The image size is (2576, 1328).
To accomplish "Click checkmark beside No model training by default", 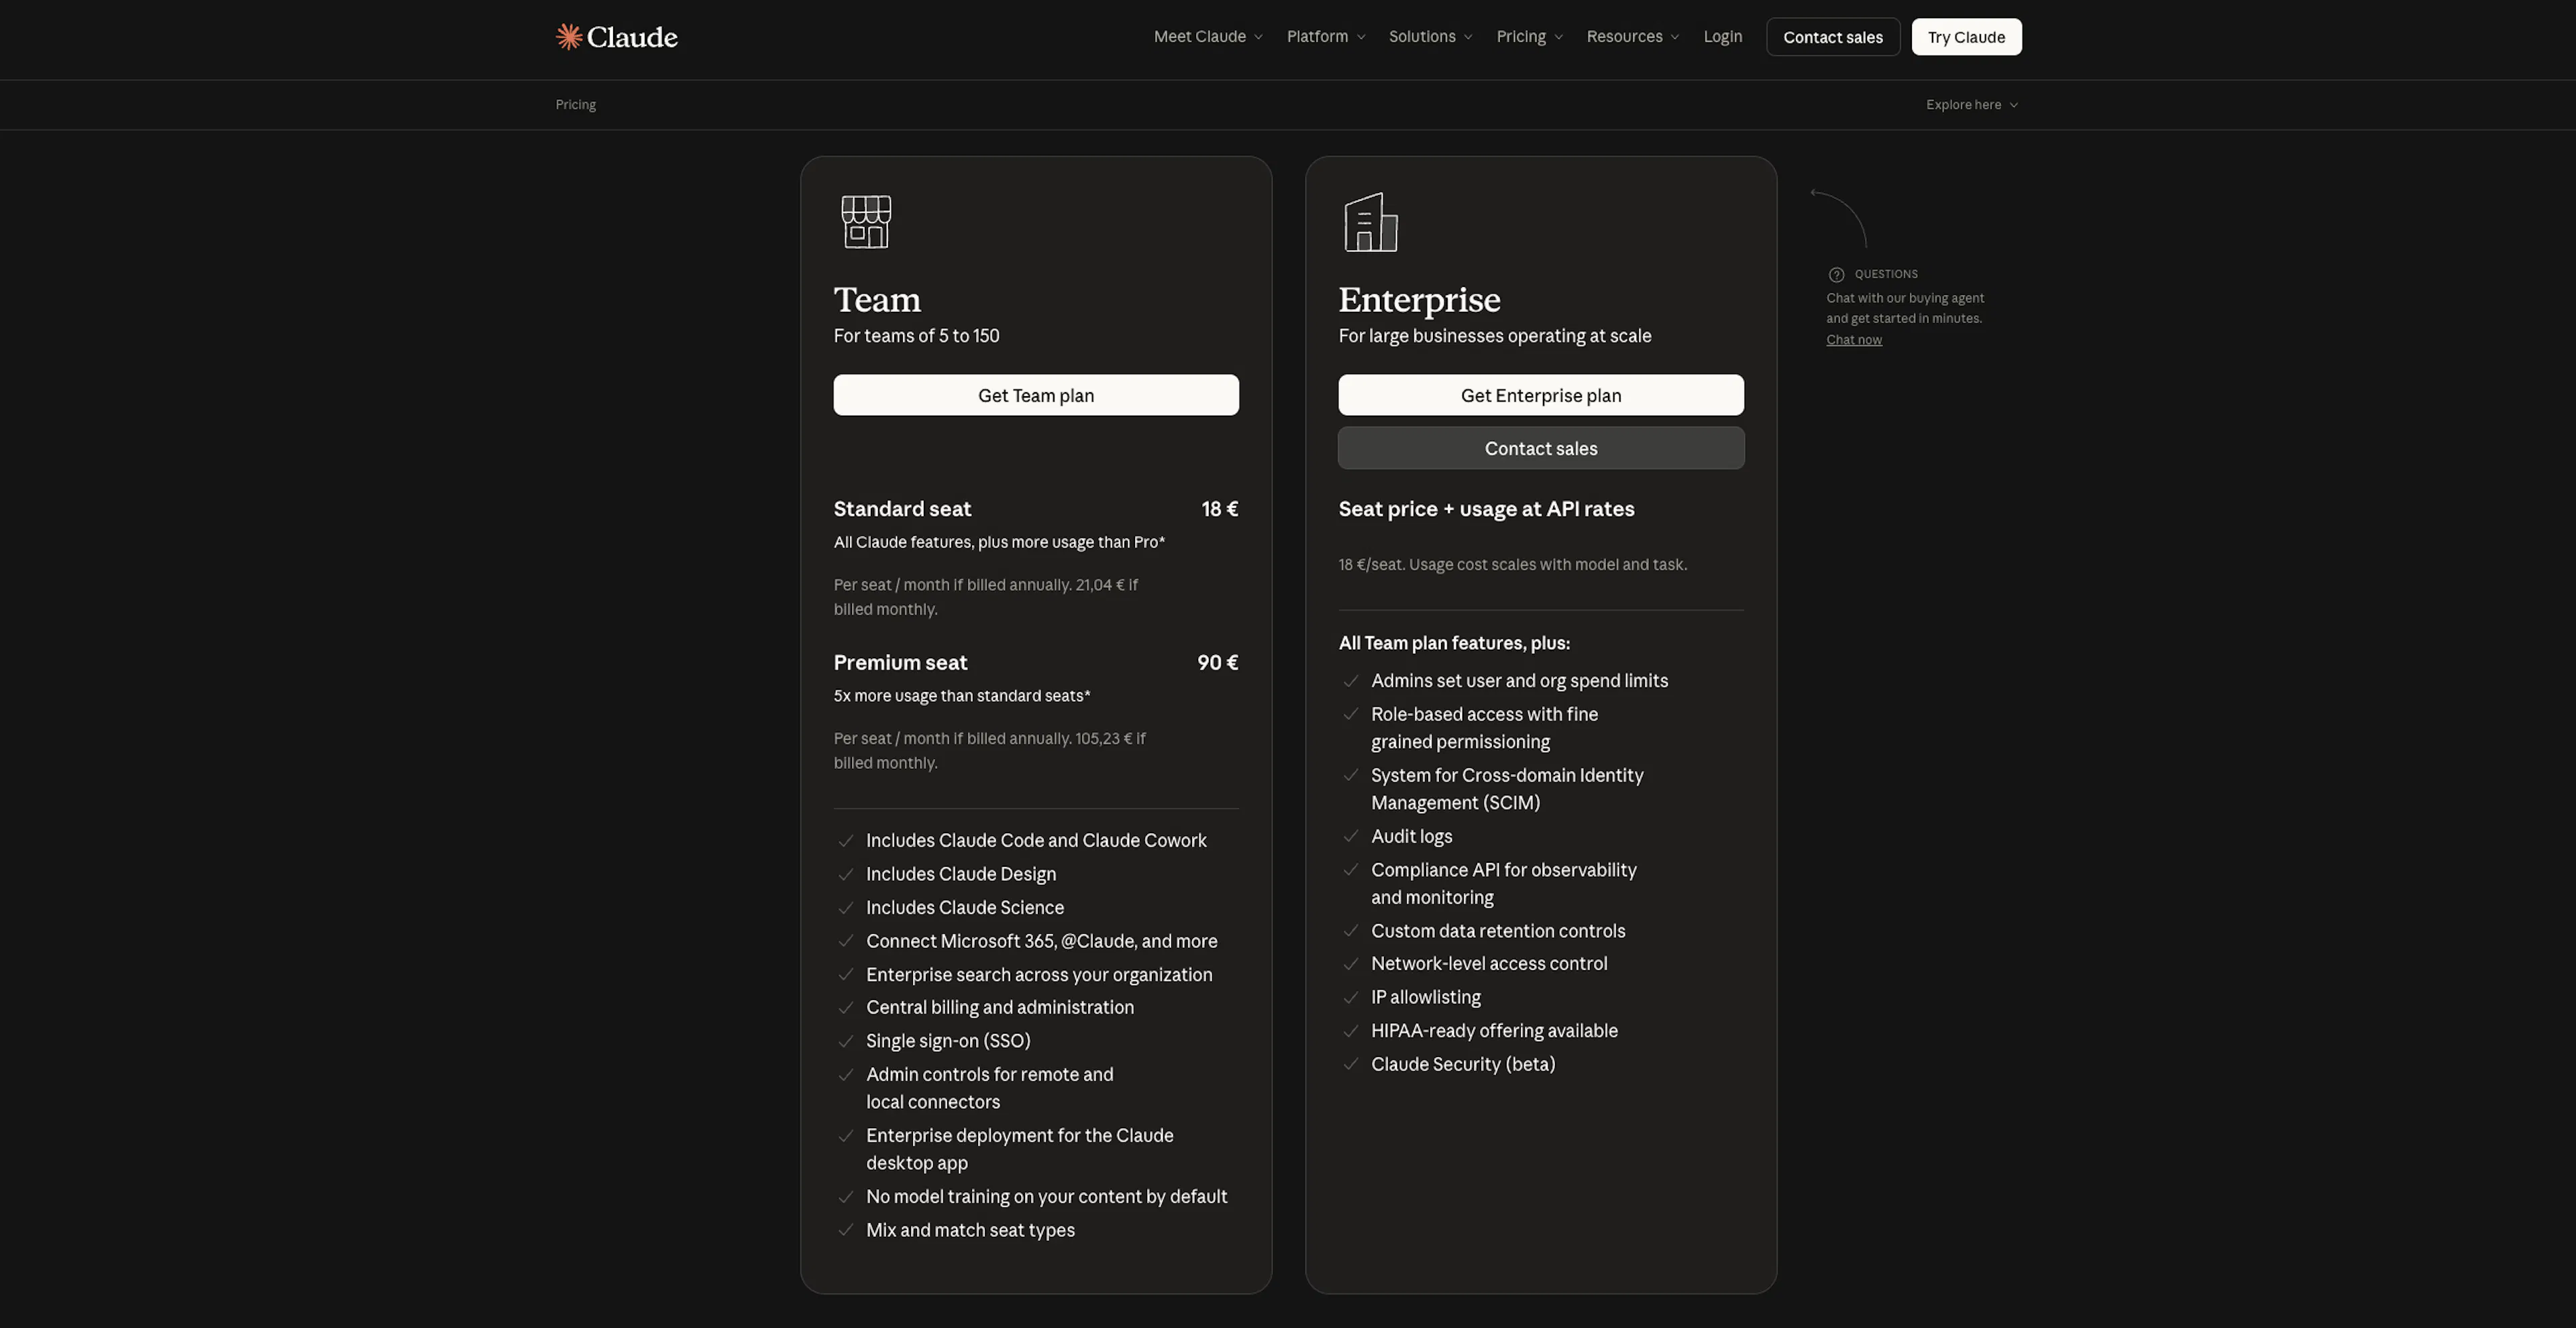I will [846, 1197].
